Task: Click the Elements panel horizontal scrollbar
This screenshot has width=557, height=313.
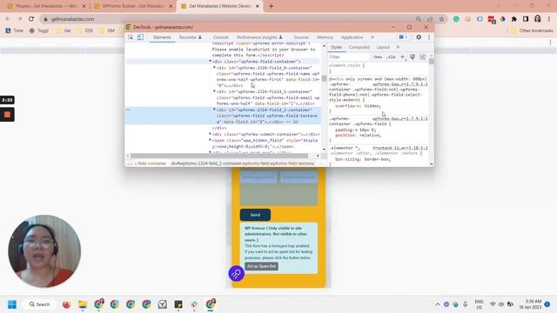Action: click(219, 156)
